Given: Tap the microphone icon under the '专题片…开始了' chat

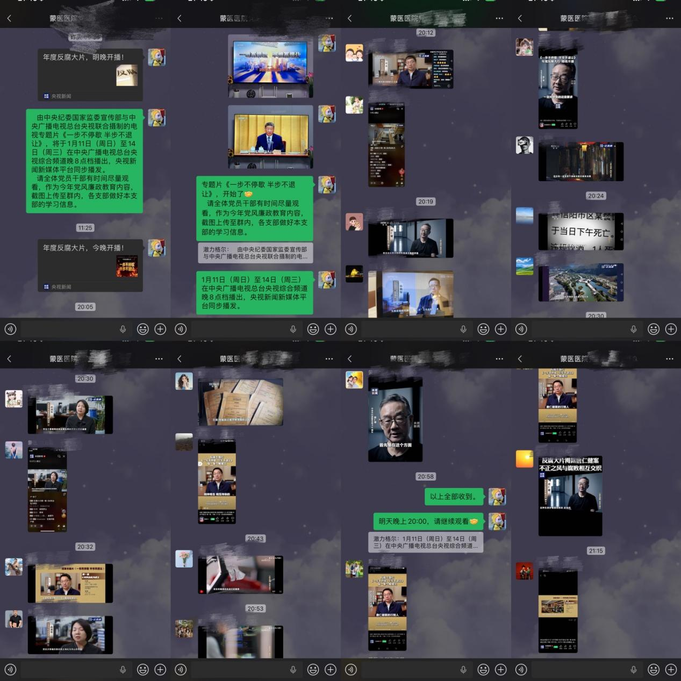Looking at the screenshot, I should [x=293, y=329].
